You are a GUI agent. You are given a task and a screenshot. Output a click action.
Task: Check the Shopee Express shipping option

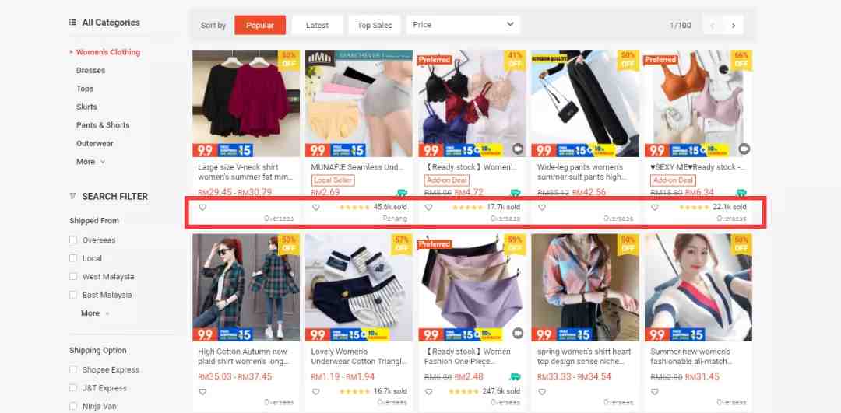[x=73, y=369]
